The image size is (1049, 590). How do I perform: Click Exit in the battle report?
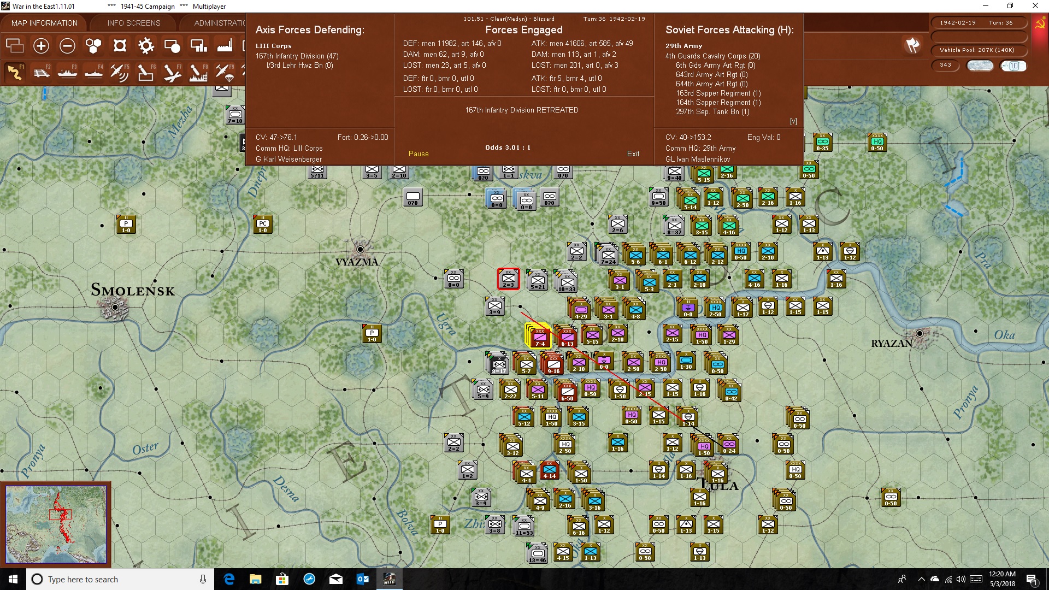633,154
